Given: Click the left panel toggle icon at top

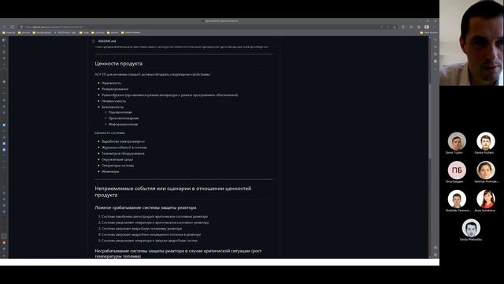Looking at the screenshot, I should [4, 40].
